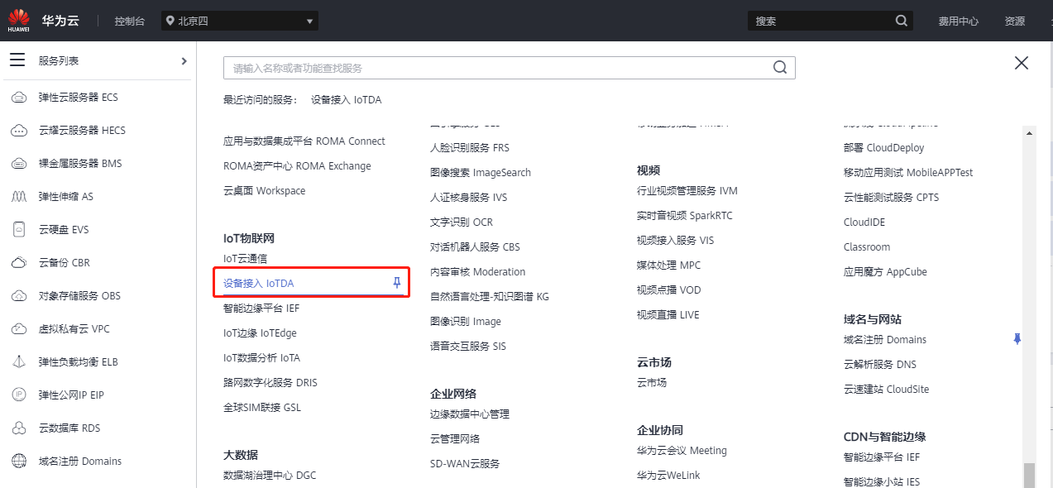
Task: Click the OBS object storage sidebar icon
Action: pyautogui.click(x=18, y=296)
